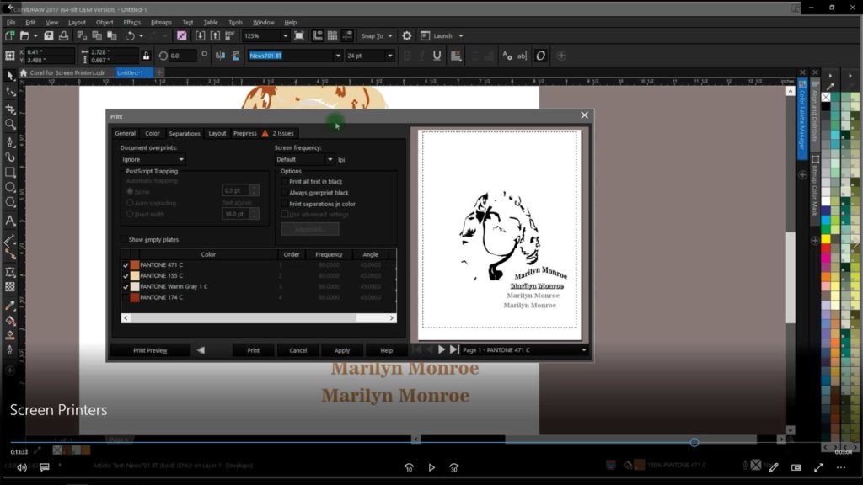Select the Eyedropper tool
Viewport: 863px width, 485px height.
pyautogui.click(x=10, y=306)
